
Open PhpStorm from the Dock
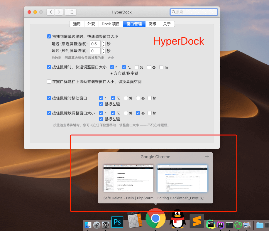tap(220, 225)
